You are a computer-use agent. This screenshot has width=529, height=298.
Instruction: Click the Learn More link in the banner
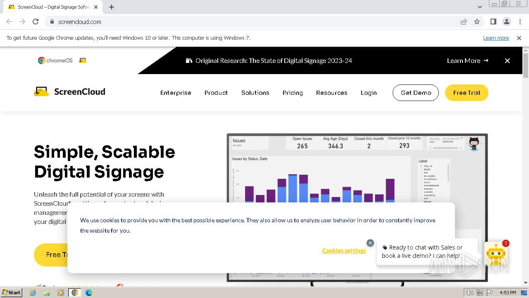coord(467,61)
